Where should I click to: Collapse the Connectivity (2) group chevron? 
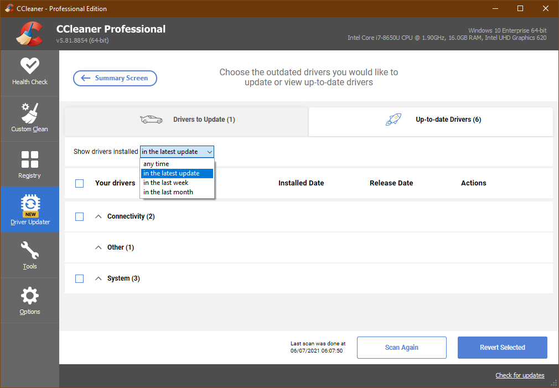pos(99,216)
